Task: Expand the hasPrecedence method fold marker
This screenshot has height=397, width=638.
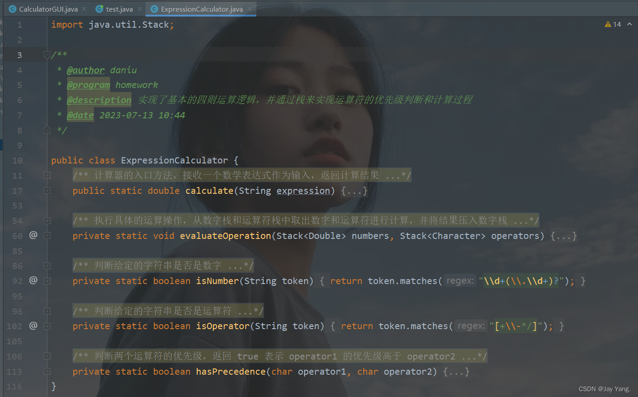Action: (x=47, y=371)
